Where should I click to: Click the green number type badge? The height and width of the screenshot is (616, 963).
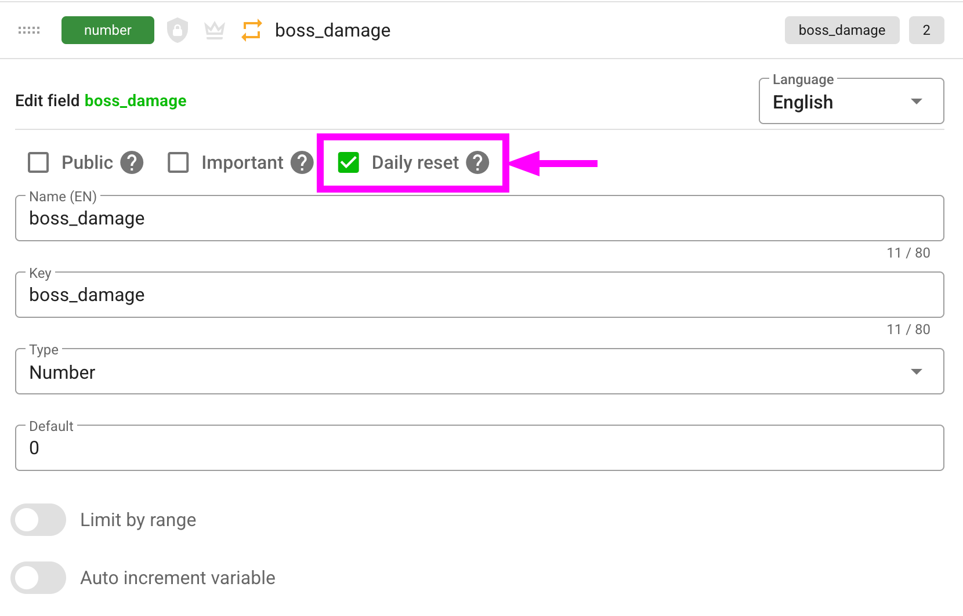pyautogui.click(x=108, y=30)
